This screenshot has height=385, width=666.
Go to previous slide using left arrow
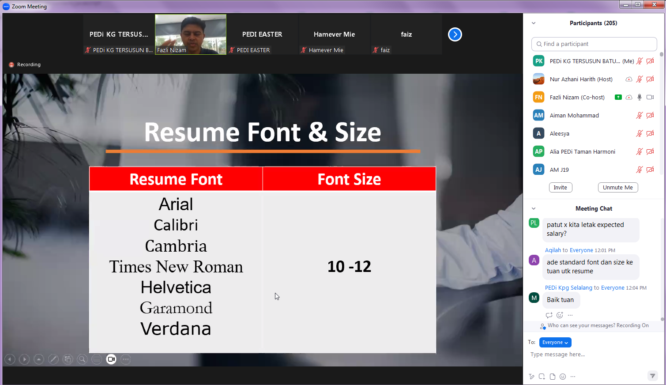[10, 359]
